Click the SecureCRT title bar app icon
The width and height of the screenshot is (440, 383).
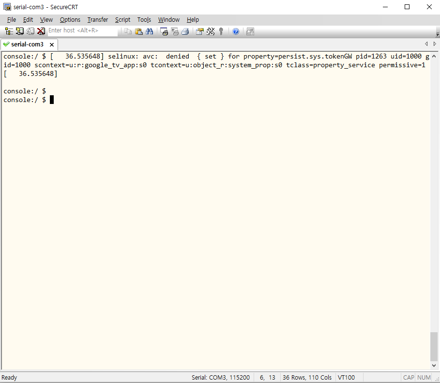pos(7,7)
